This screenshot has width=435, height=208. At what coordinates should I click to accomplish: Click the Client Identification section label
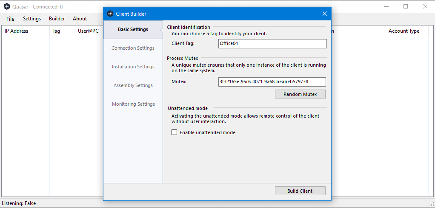point(189,27)
